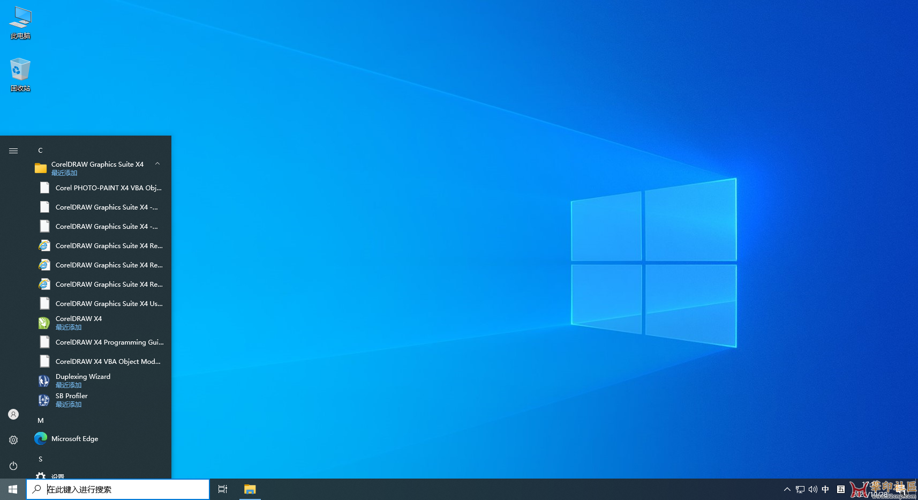
Task: Open 此电脑 on the desktop
Action: (x=20, y=21)
